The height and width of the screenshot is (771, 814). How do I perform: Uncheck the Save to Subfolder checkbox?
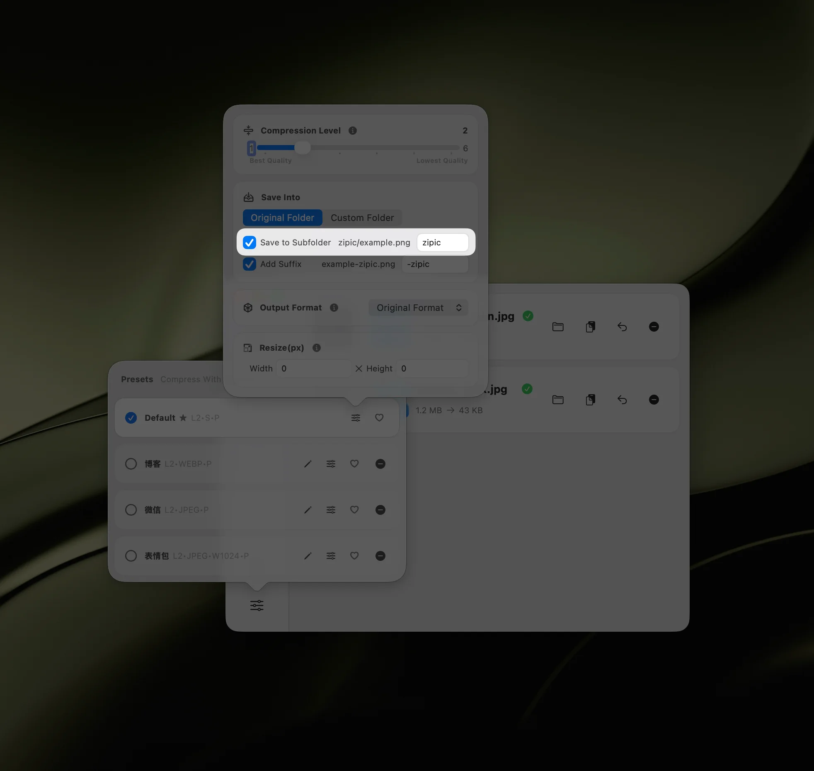tap(250, 242)
